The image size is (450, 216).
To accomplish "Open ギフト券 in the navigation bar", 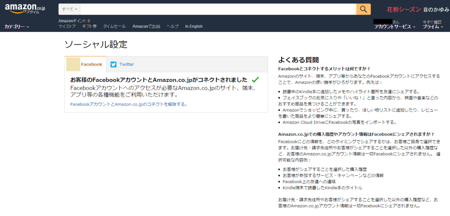I will tap(89, 26).
